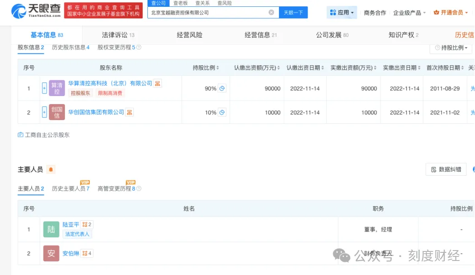This screenshot has width=475, height=275.
Task: Click the 创国信 company avatar
Action: pyautogui.click(x=57, y=112)
